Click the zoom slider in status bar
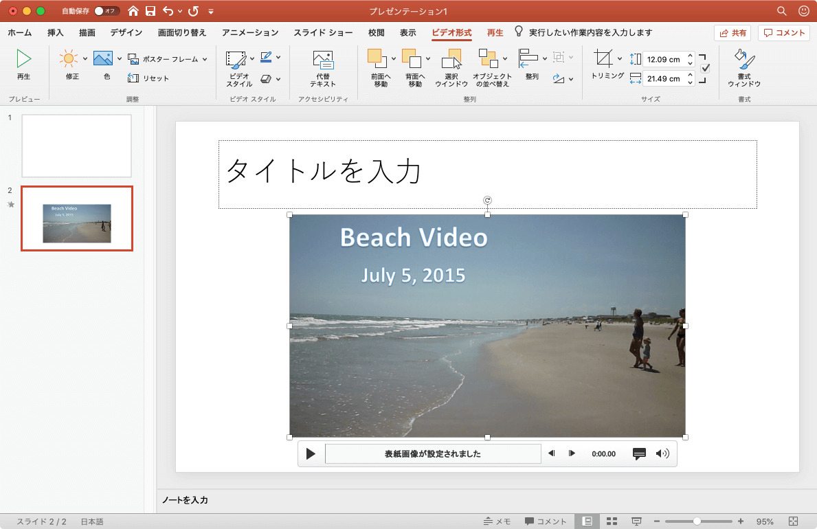Screen dimensions: 817x529 pyautogui.click(x=697, y=521)
